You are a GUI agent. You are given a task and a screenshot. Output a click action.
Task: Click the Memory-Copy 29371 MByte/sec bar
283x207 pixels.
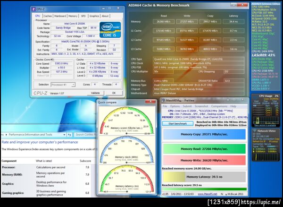pos(204,134)
